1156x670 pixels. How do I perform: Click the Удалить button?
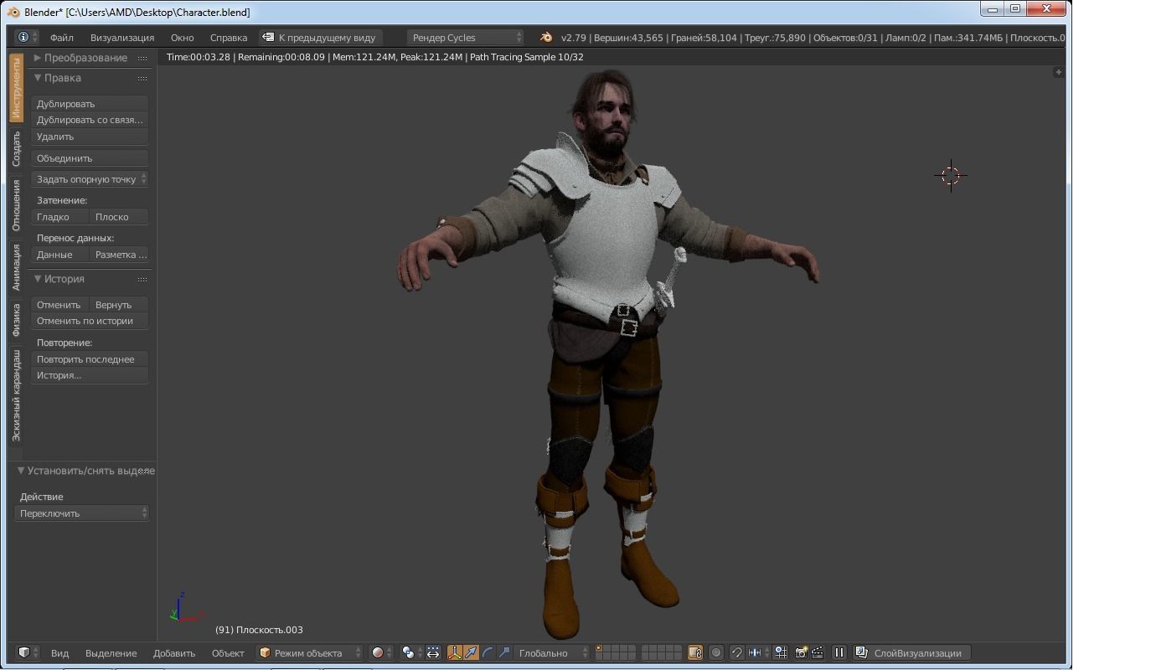click(90, 137)
